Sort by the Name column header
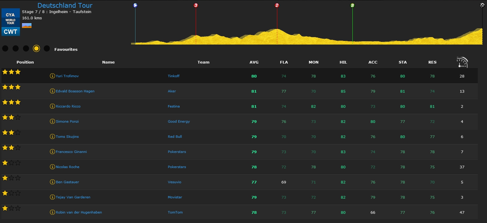The width and height of the screenshot is (487, 223). pyautogui.click(x=108, y=62)
